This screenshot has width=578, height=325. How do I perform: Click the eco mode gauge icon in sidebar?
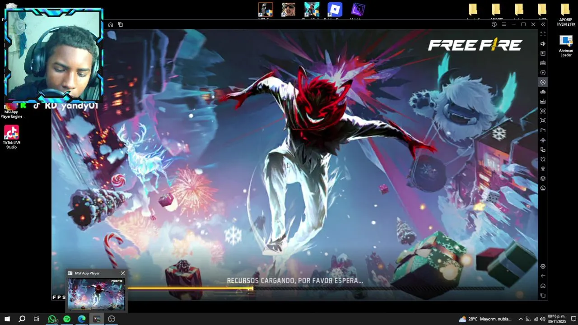tap(543, 188)
